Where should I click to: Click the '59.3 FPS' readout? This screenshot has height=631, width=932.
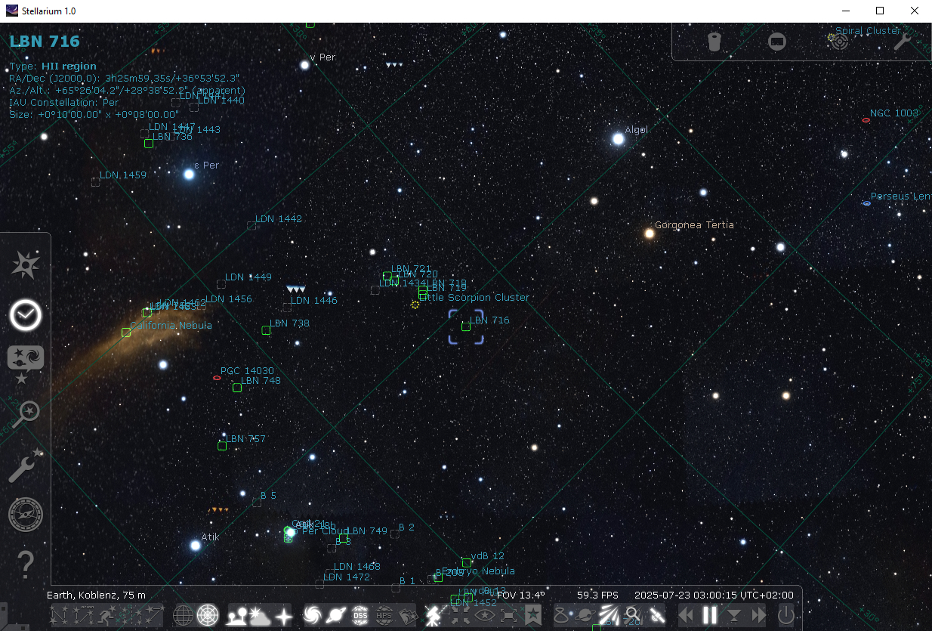pos(597,595)
